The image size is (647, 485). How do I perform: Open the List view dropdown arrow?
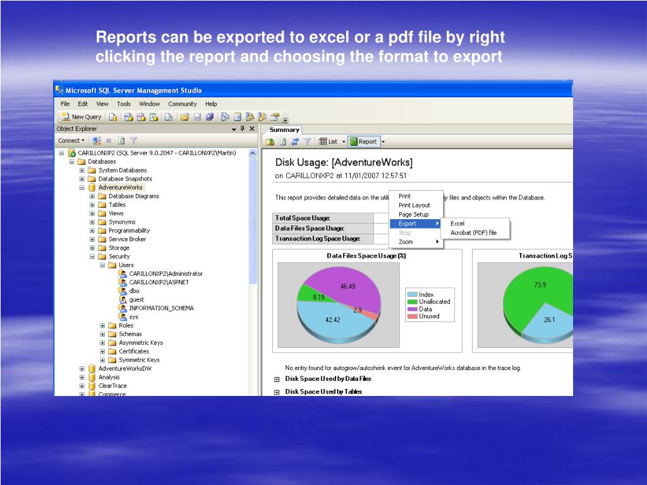tap(343, 142)
